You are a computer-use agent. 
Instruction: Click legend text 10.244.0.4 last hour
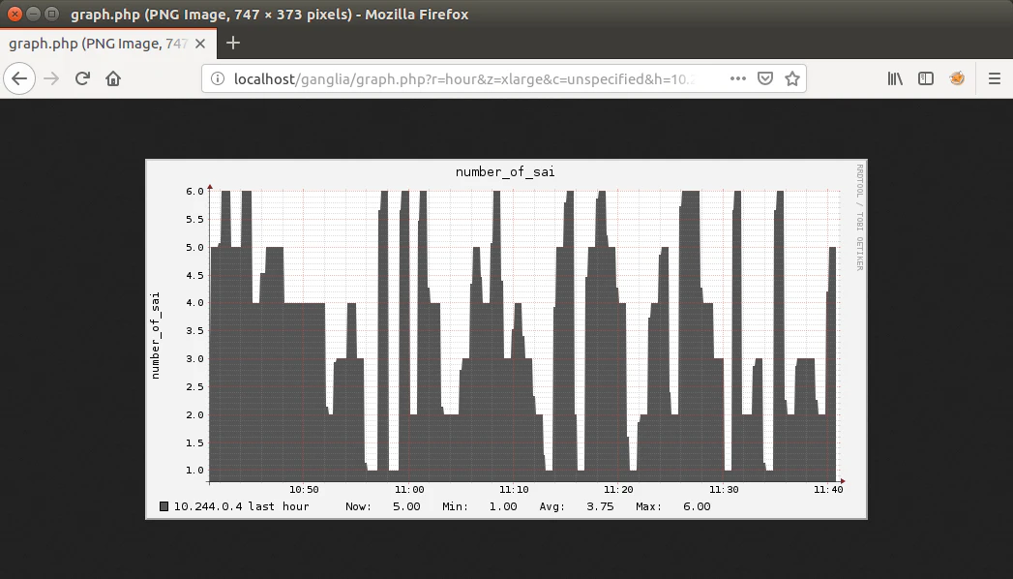click(241, 506)
